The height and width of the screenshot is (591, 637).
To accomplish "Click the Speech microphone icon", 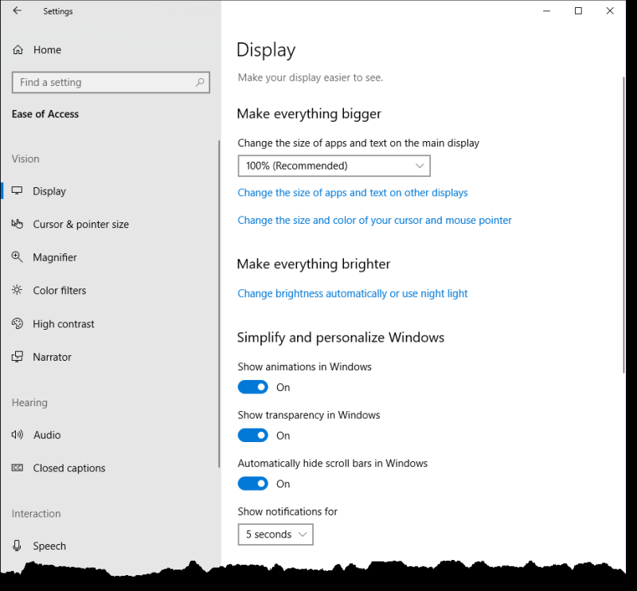I will point(17,546).
